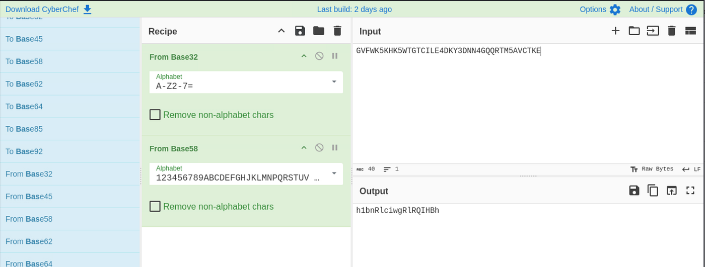
Task: Select From Base58 in operations list
Action: [70, 219]
